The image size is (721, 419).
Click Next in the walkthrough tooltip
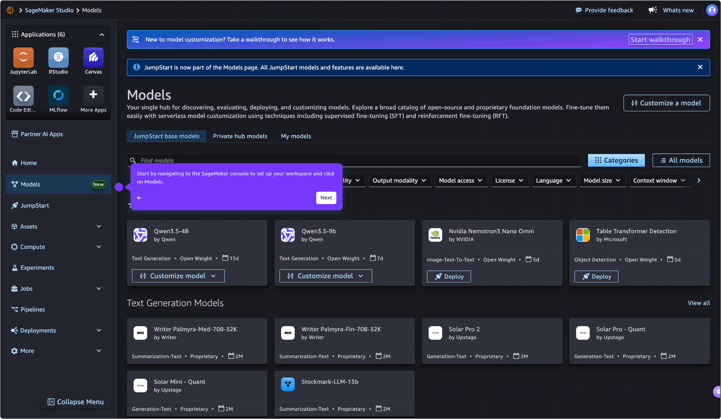click(x=326, y=198)
